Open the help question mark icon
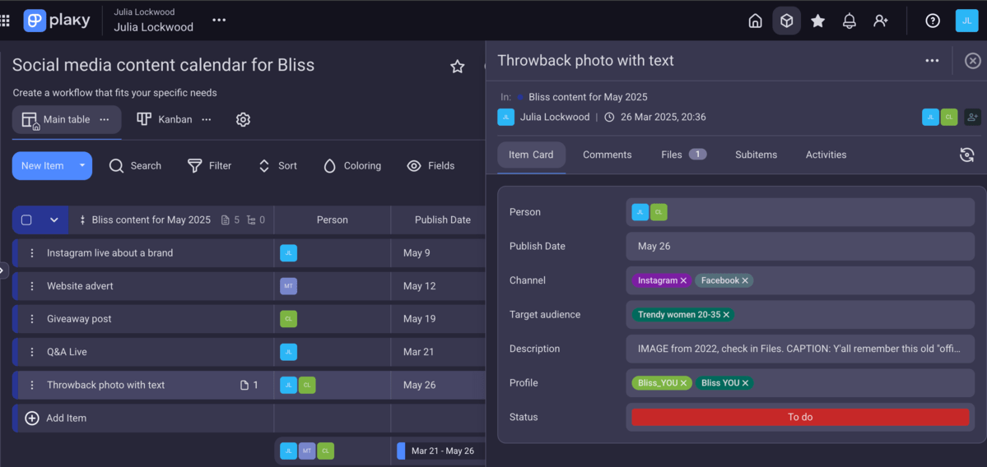This screenshot has height=467, width=987. [933, 21]
